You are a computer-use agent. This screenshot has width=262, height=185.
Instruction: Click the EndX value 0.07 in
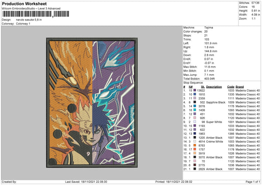(x=209, y=59)
